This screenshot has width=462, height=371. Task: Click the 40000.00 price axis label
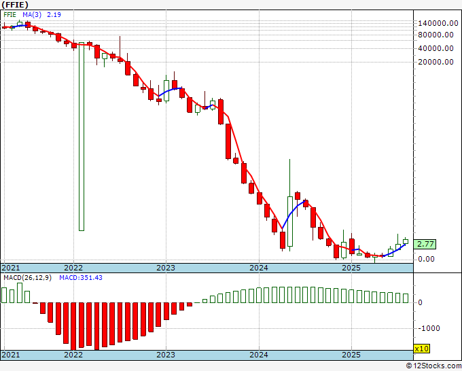point(436,48)
